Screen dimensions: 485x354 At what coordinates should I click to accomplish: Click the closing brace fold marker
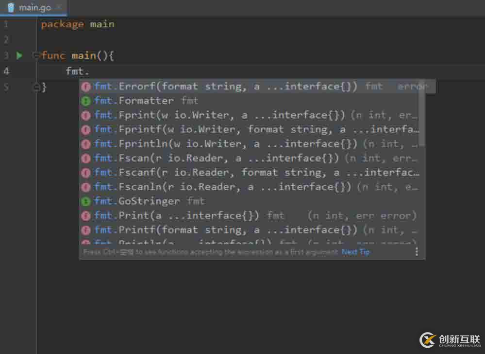36,88
